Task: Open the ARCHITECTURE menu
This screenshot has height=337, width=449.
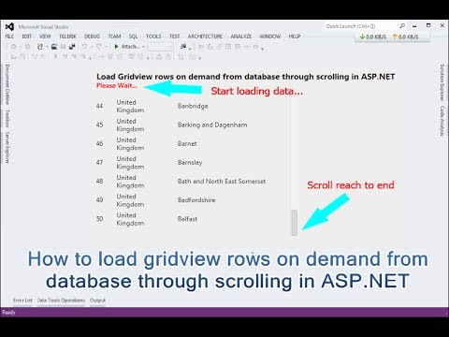Action: pyautogui.click(x=205, y=37)
